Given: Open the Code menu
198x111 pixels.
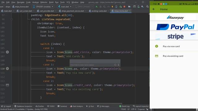Looking at the screenshot, I should point(28,2).
